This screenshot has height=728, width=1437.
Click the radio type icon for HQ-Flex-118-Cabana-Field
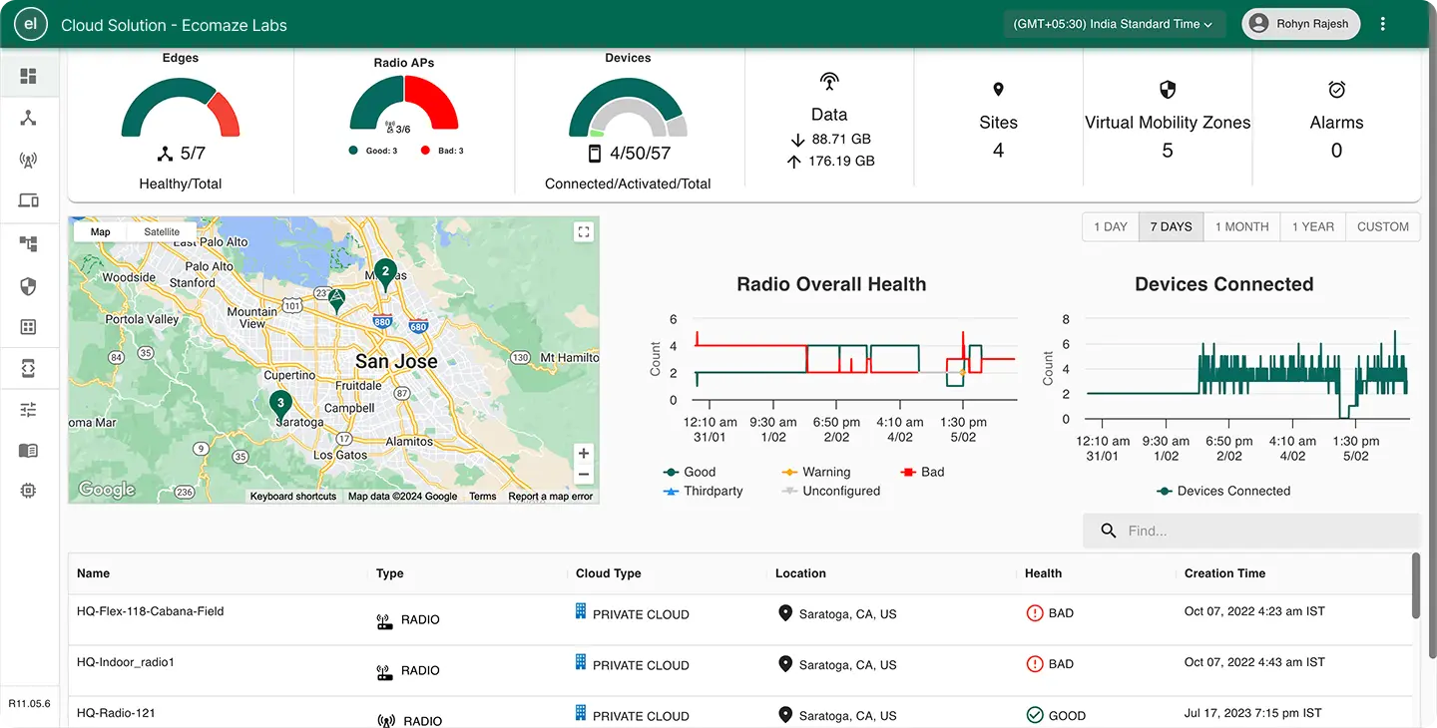click(384, 621)
